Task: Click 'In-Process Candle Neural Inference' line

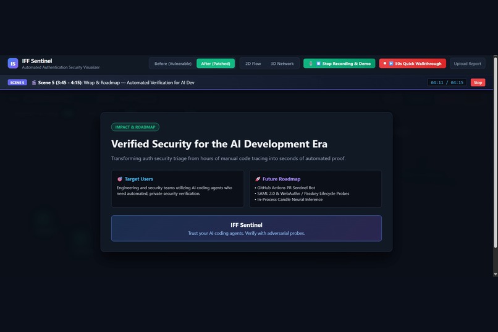Action: tap(289, 200)
